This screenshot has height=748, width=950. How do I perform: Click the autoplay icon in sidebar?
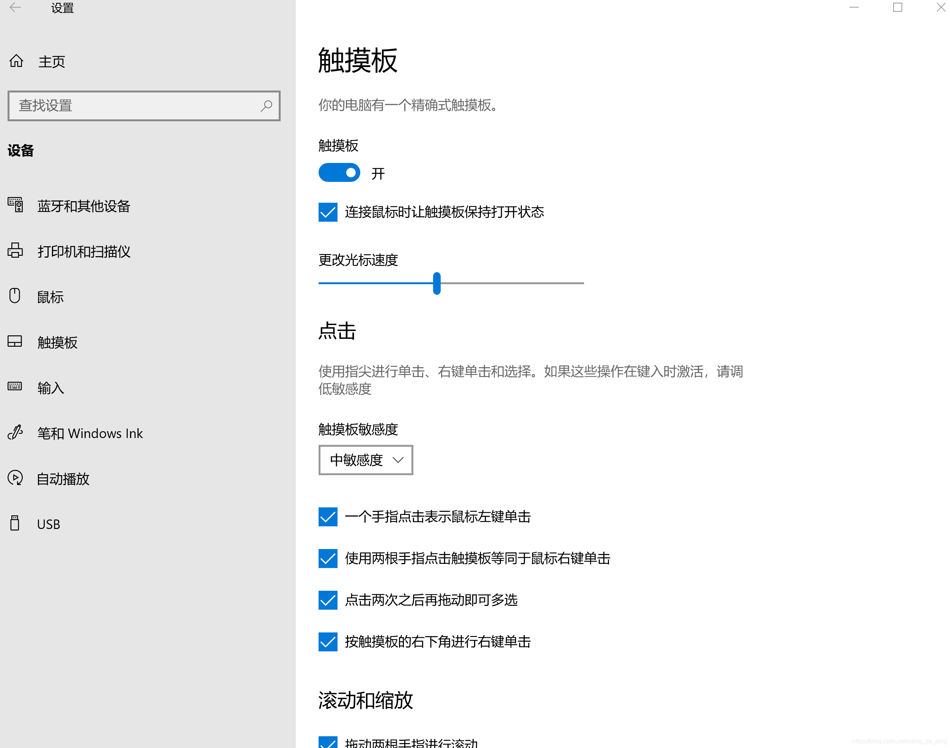(15, 477)
